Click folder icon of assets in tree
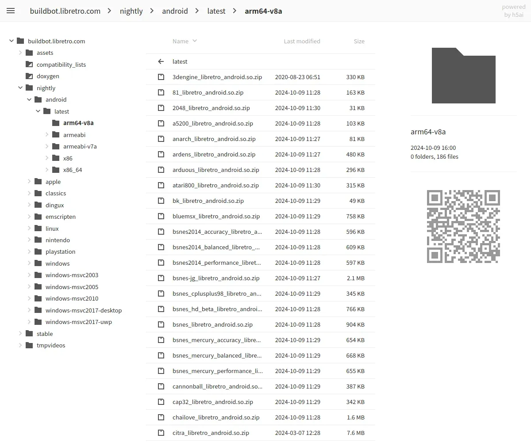The width and height of the screenshot is (531, 442). (29, 53)
